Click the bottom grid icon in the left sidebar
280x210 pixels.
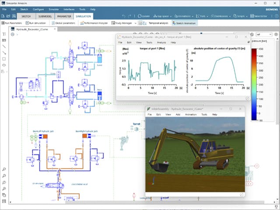pyautogui.click(x=4, y=201)
